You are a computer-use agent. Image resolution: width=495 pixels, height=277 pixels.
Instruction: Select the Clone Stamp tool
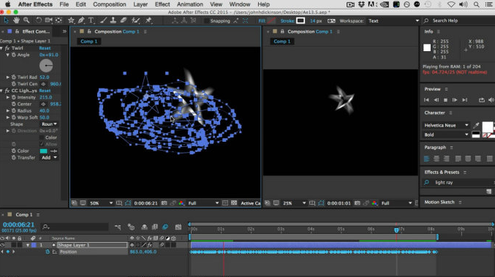[113, 20]
